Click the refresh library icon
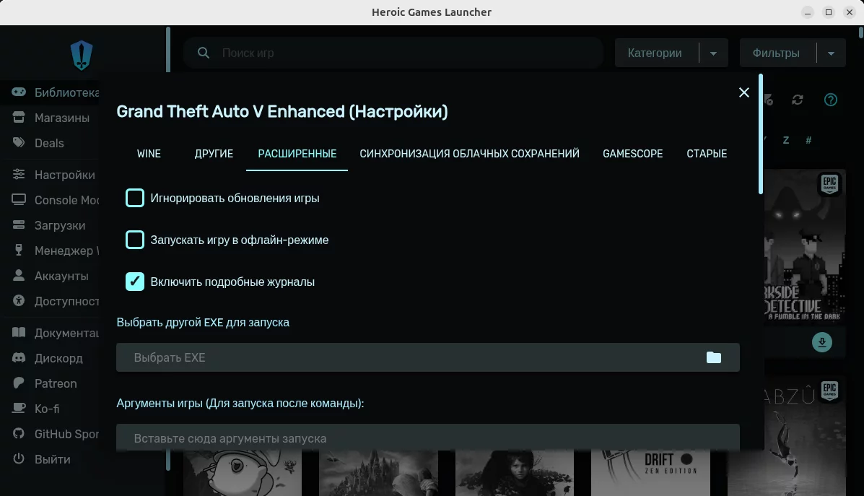 pos(798,100)
